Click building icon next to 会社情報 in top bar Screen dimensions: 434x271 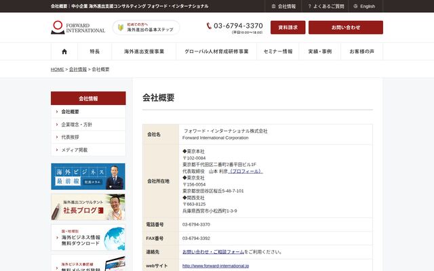pyautogui.click(x=273, y=6)
